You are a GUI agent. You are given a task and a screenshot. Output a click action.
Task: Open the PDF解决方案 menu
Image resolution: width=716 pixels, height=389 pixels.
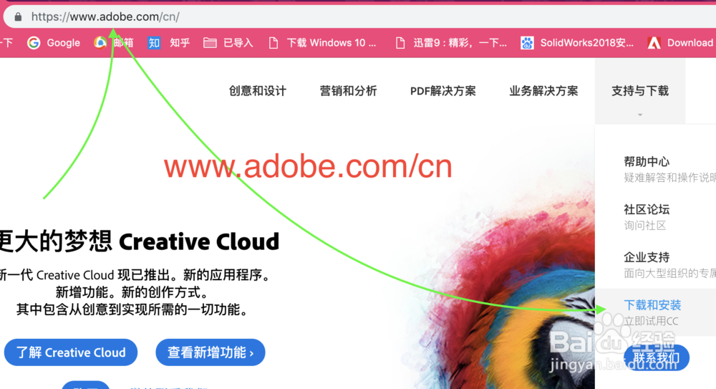tap(443, 91)
